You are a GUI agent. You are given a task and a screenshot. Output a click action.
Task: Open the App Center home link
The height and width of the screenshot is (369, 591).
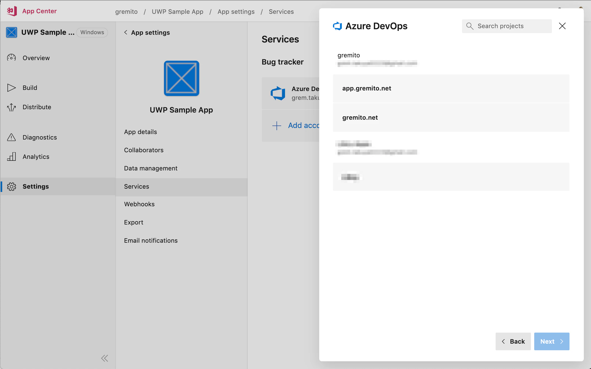pyautogui.click(x=39, y=11)
